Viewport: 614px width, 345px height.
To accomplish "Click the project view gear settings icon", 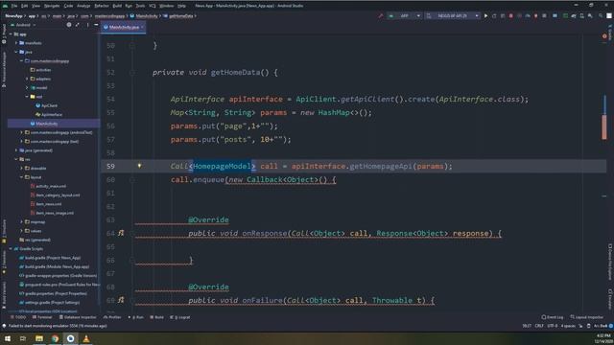I will tap(69, 25).
